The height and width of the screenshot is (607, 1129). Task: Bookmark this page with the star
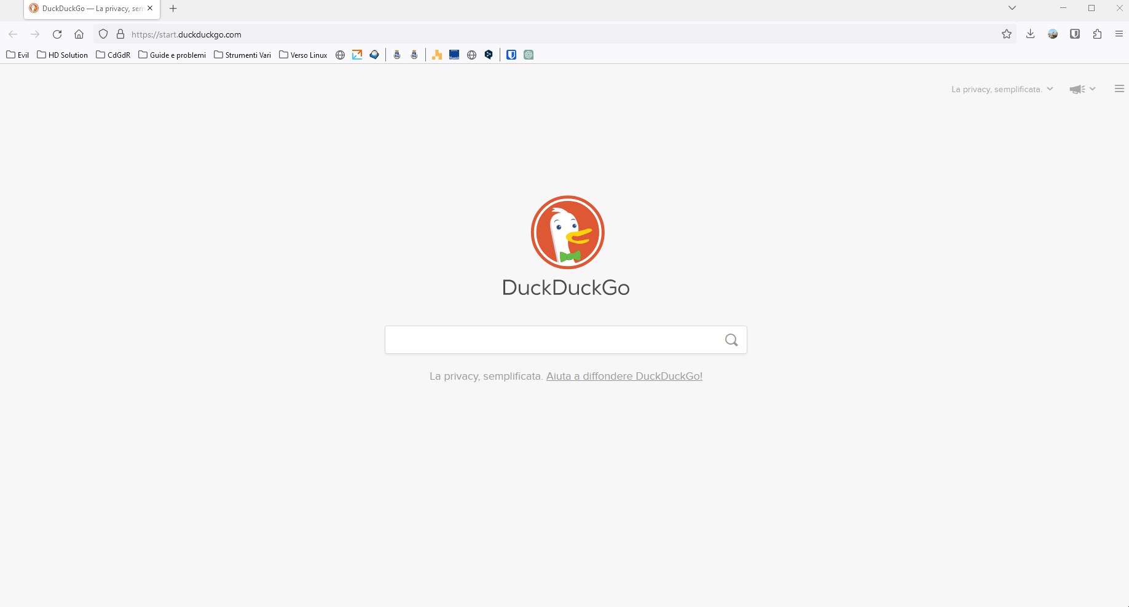(x=1007, y=34)
